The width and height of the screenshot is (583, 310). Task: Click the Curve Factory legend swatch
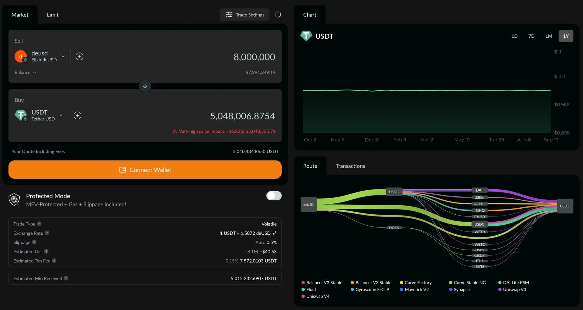[x=401, y=283]
